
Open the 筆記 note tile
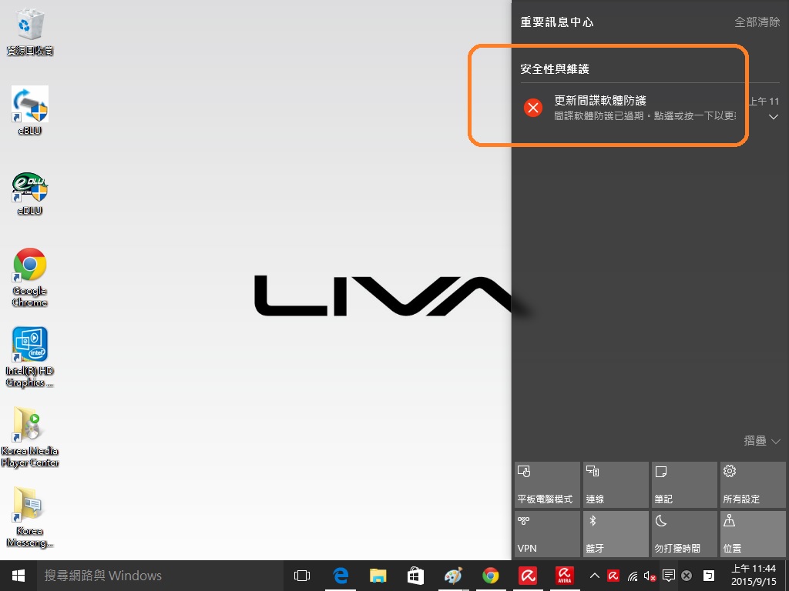tap(684, 485)
